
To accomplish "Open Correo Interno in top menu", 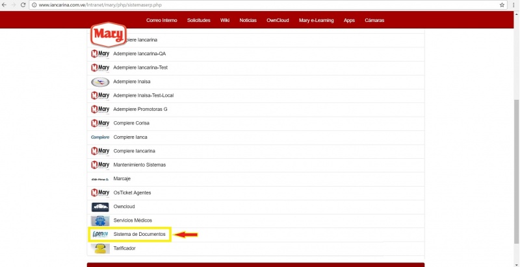I will click(x=161, y=20).
